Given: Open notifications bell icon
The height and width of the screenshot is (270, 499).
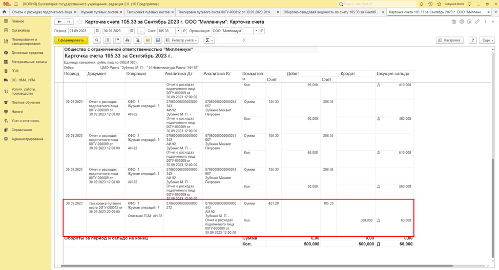Looking at the screenshot, I should 421,4.
